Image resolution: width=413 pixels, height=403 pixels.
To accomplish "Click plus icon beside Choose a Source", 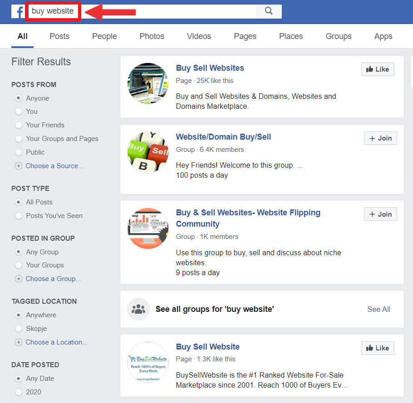I will coord(19,166).
